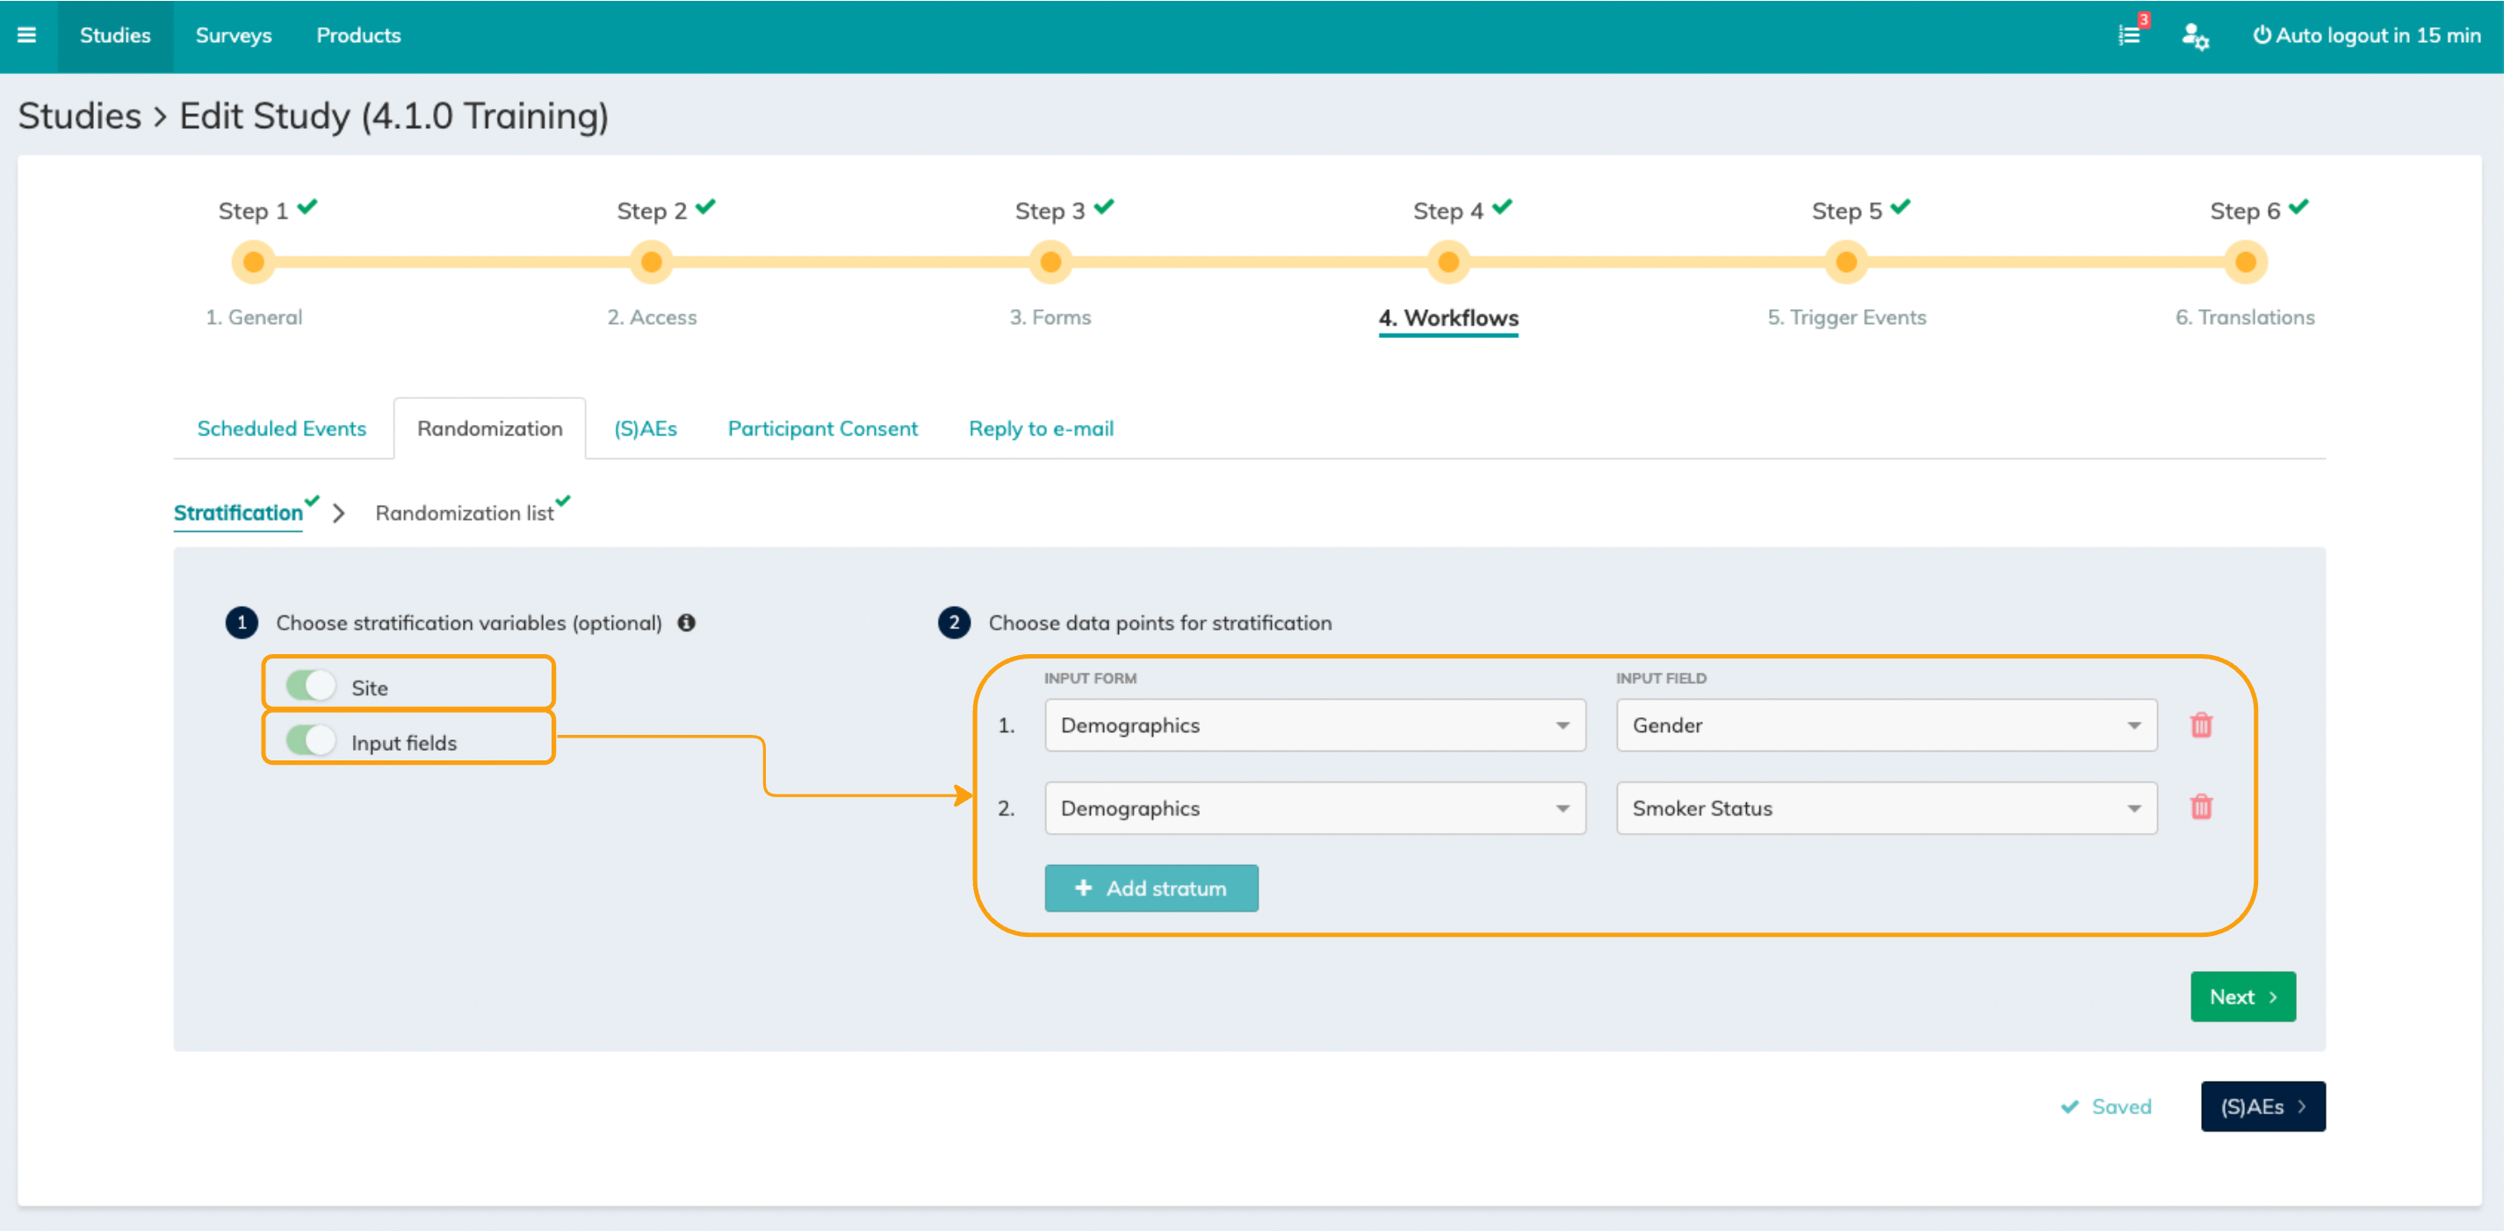Screen dimensions: 2504x1231
Task: Toggle the Site stratification switch
Action: coord(311,686)
